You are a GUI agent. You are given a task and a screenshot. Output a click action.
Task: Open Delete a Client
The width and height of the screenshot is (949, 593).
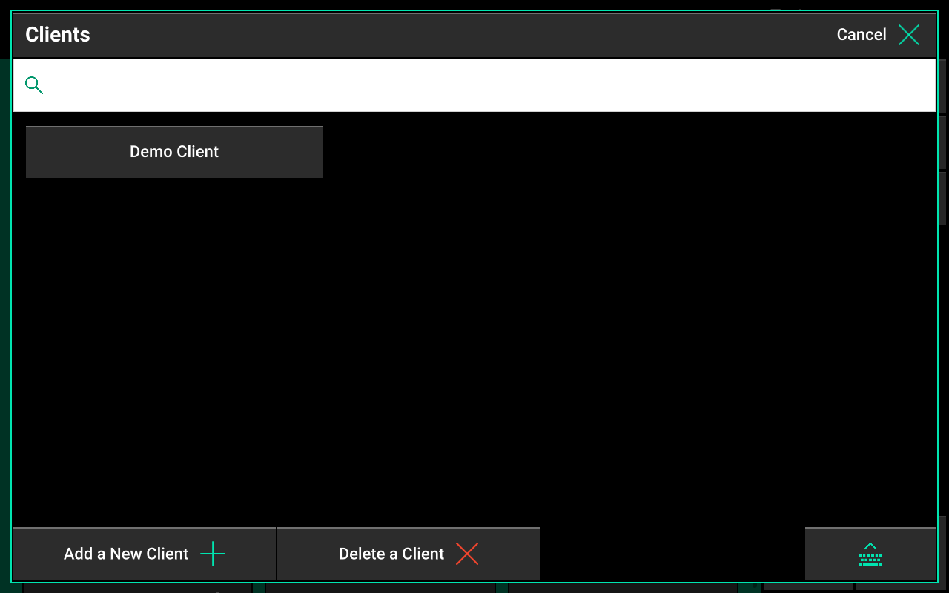coord(409,554)
